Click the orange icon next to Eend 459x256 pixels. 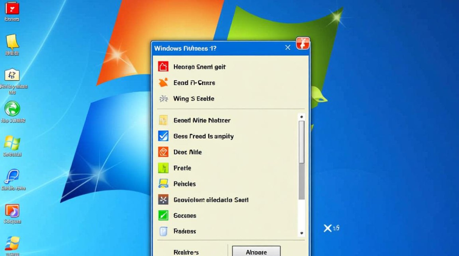click(x=163, y=83)
